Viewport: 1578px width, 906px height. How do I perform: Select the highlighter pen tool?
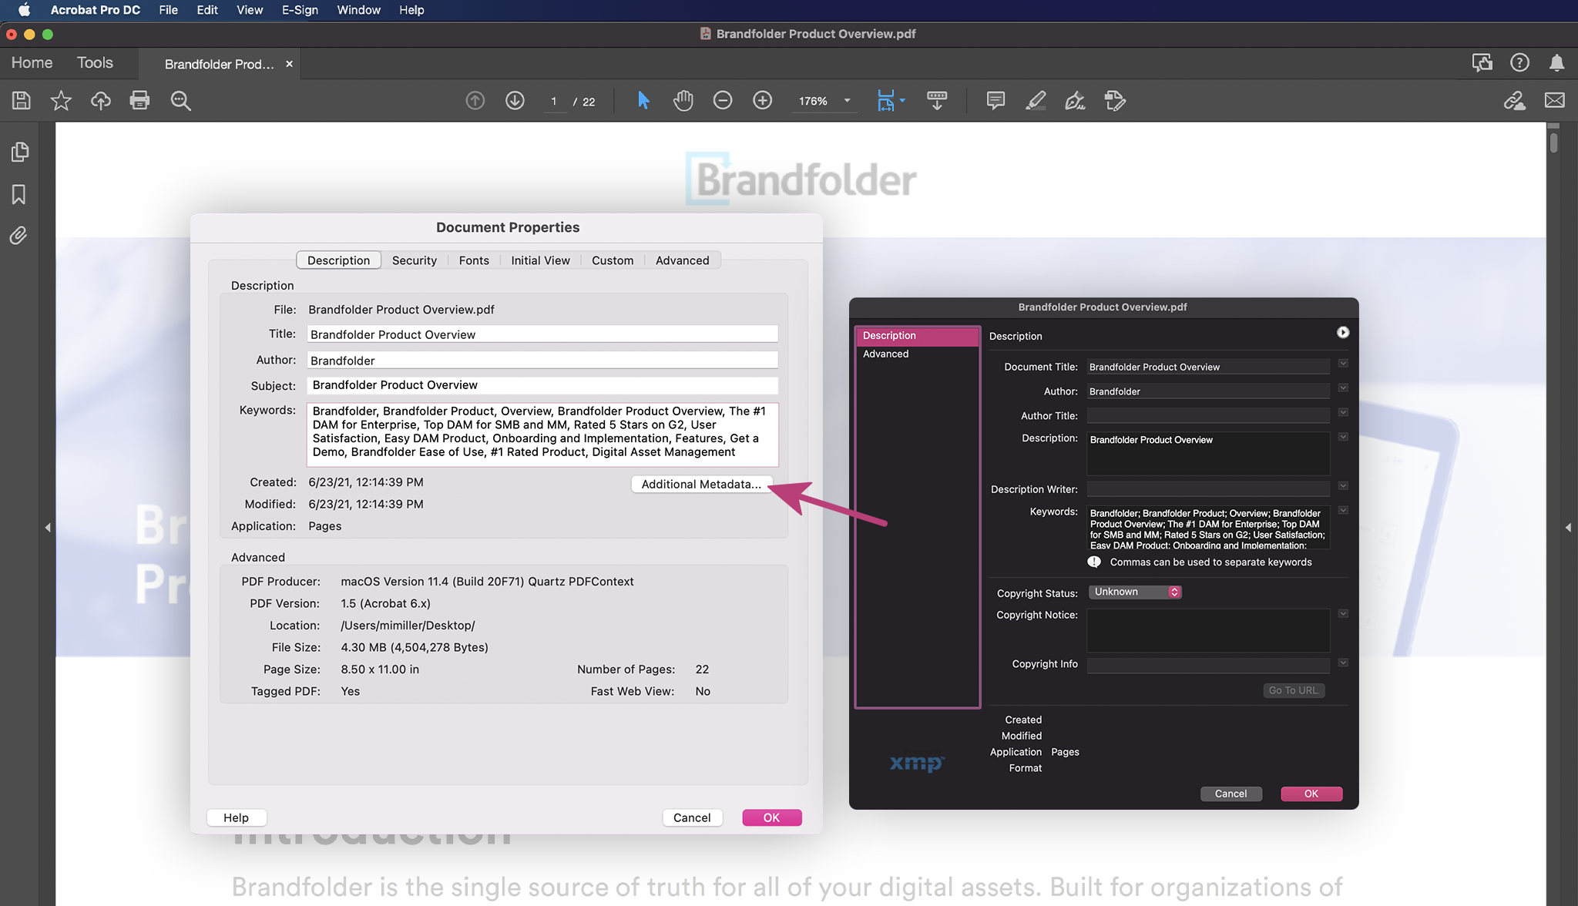pyautogui.click(x=1036, y=100)
